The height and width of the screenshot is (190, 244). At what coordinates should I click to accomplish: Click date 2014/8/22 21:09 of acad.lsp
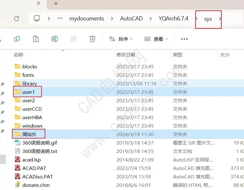[135, 160]
